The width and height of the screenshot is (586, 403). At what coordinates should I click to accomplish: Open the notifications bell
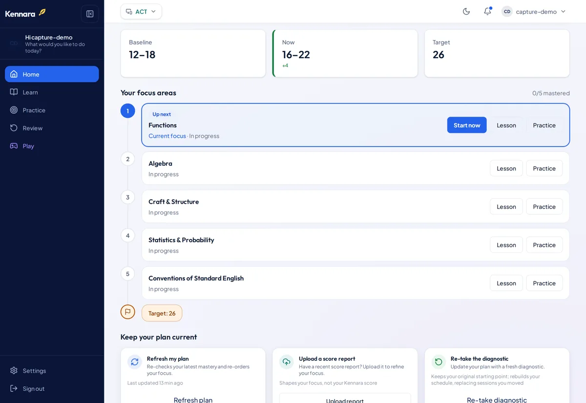(487, 11)
